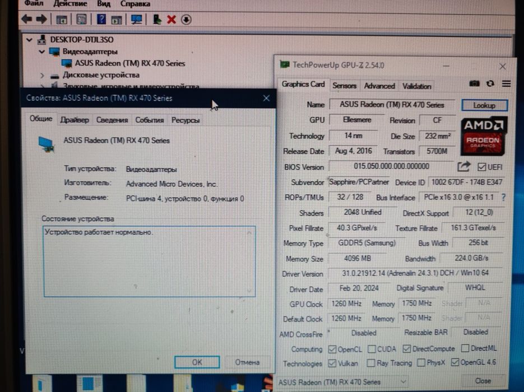Click the Bus Interface question mark
Screen dimensions: 524x392
[504, 197]
